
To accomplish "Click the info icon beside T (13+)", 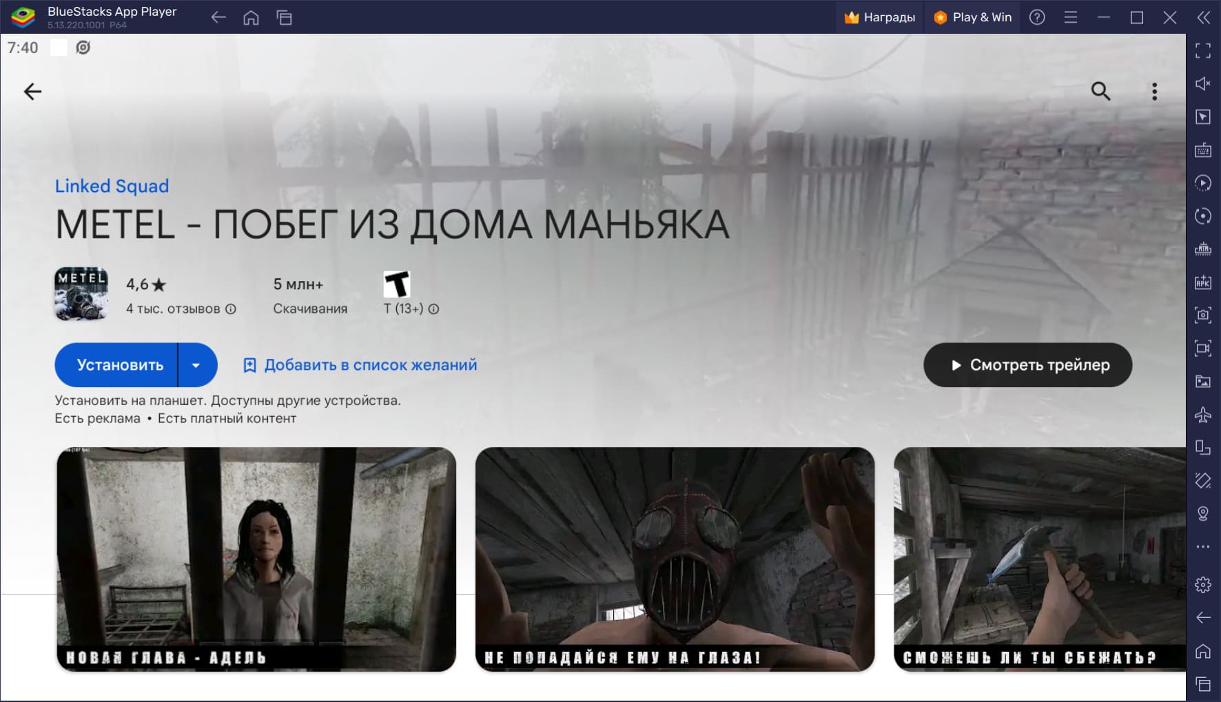I will click(433, 309).
